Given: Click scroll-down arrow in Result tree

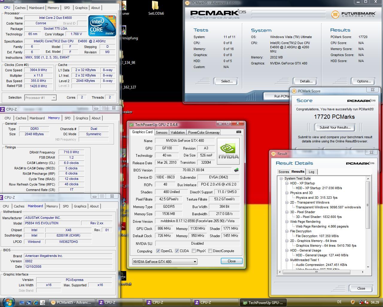Looking at the screenshot, I should pos(368,267).
